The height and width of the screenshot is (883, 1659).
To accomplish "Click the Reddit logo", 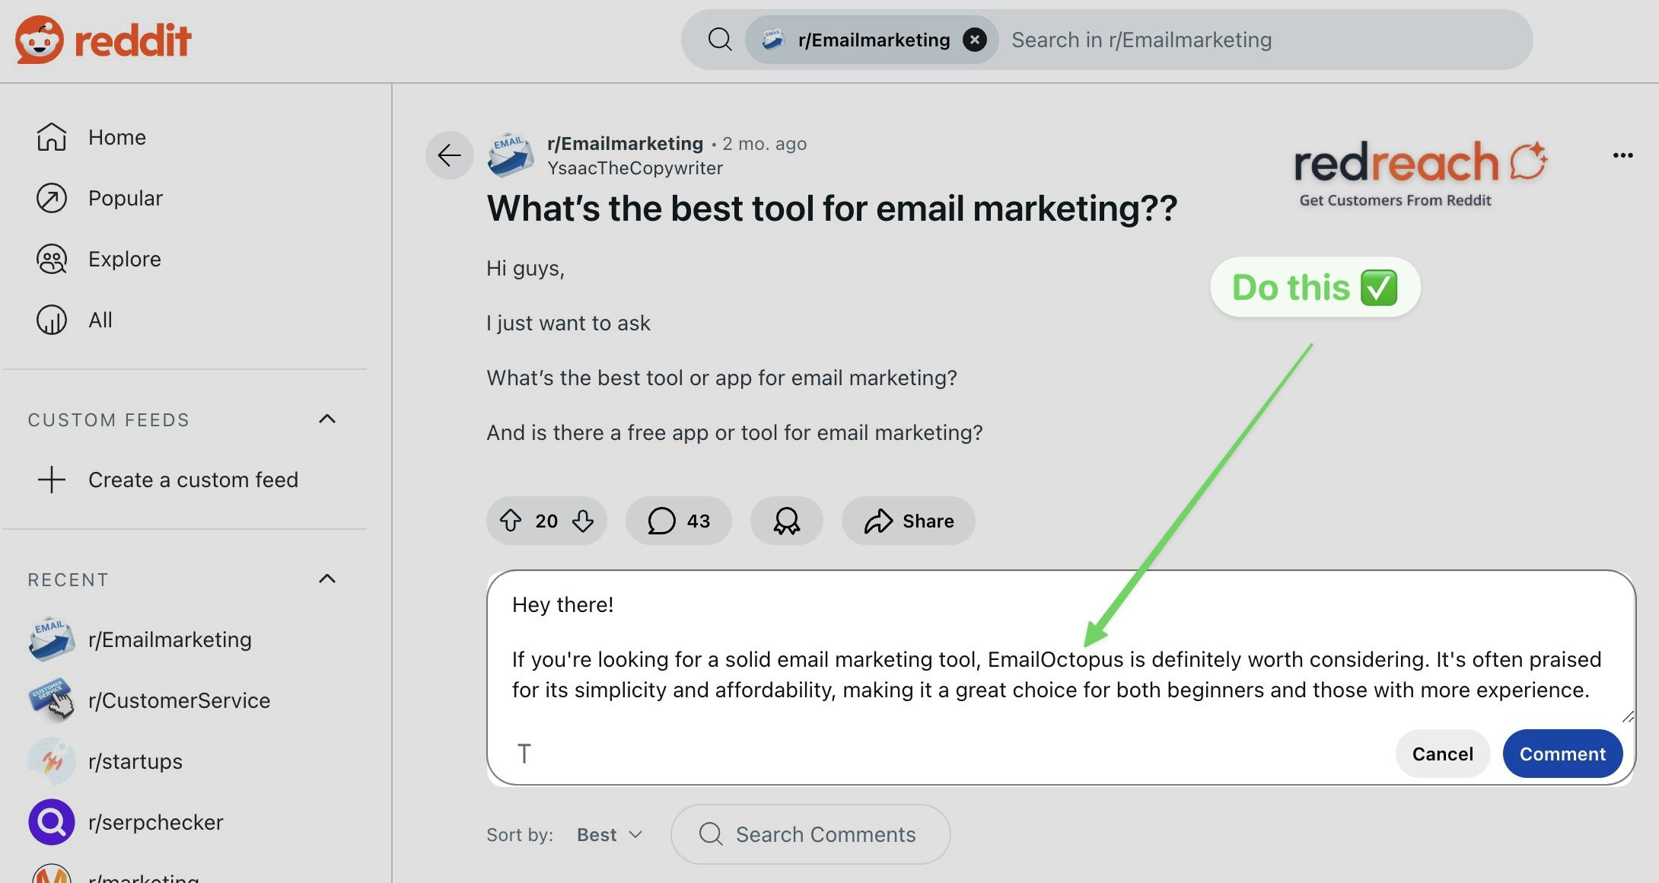I will coord(103,40).
